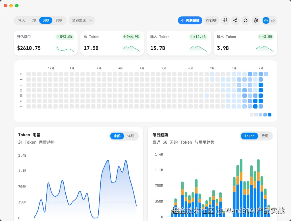Click the 每日趋势 panel title
291x221 pixels.
click(160, 135)
